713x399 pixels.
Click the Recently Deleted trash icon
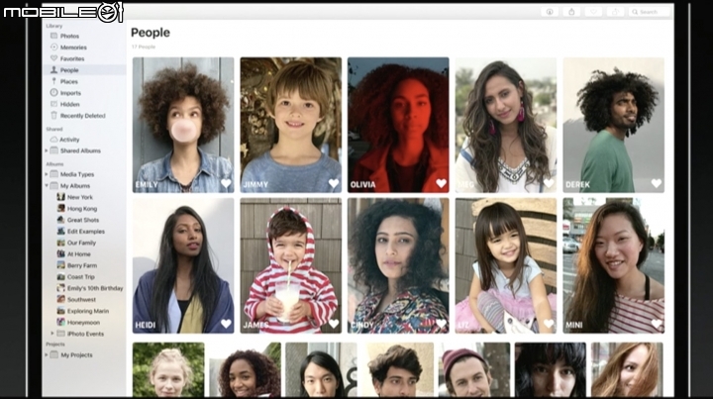click(x=53, y=116)
